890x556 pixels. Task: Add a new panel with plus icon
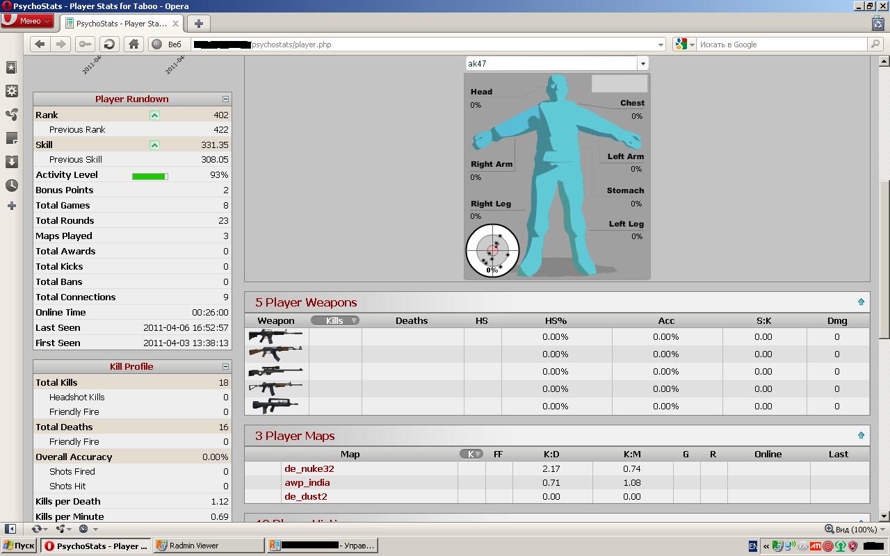point(11,206)
